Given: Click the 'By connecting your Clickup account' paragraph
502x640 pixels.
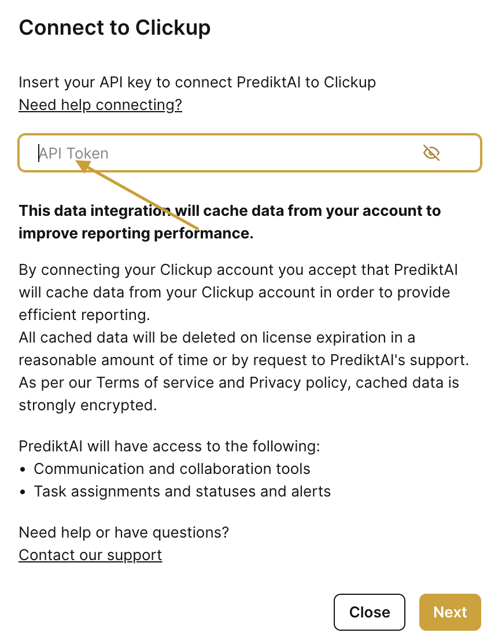Looking at the screenshot, I should click(238, 270).
